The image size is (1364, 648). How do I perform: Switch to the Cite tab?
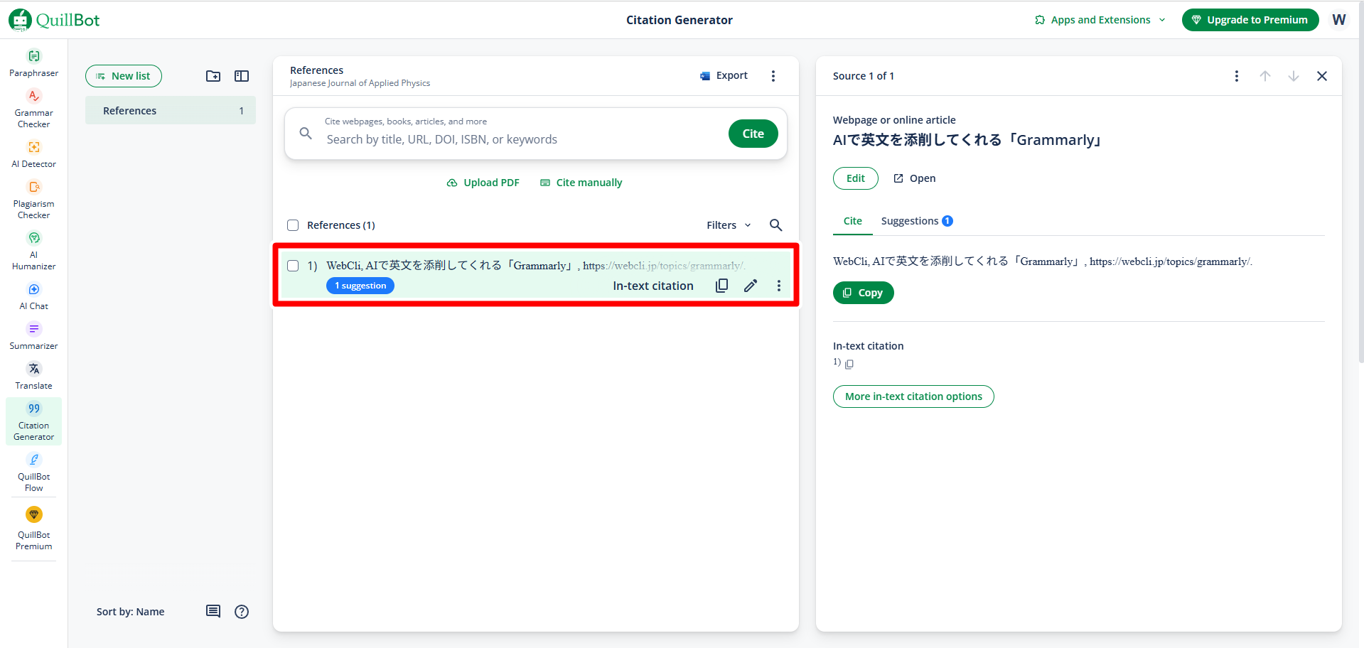(x=853, y=221)
